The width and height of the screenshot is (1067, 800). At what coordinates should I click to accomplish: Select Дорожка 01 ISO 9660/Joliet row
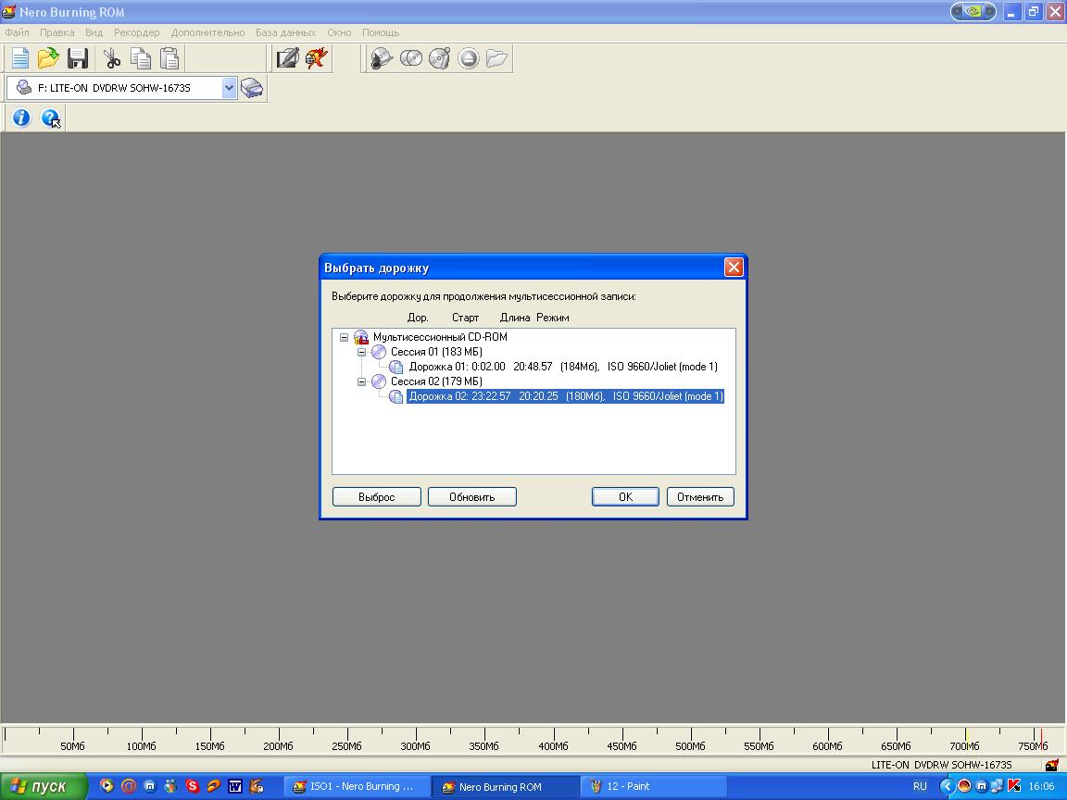tap(563, 367)
